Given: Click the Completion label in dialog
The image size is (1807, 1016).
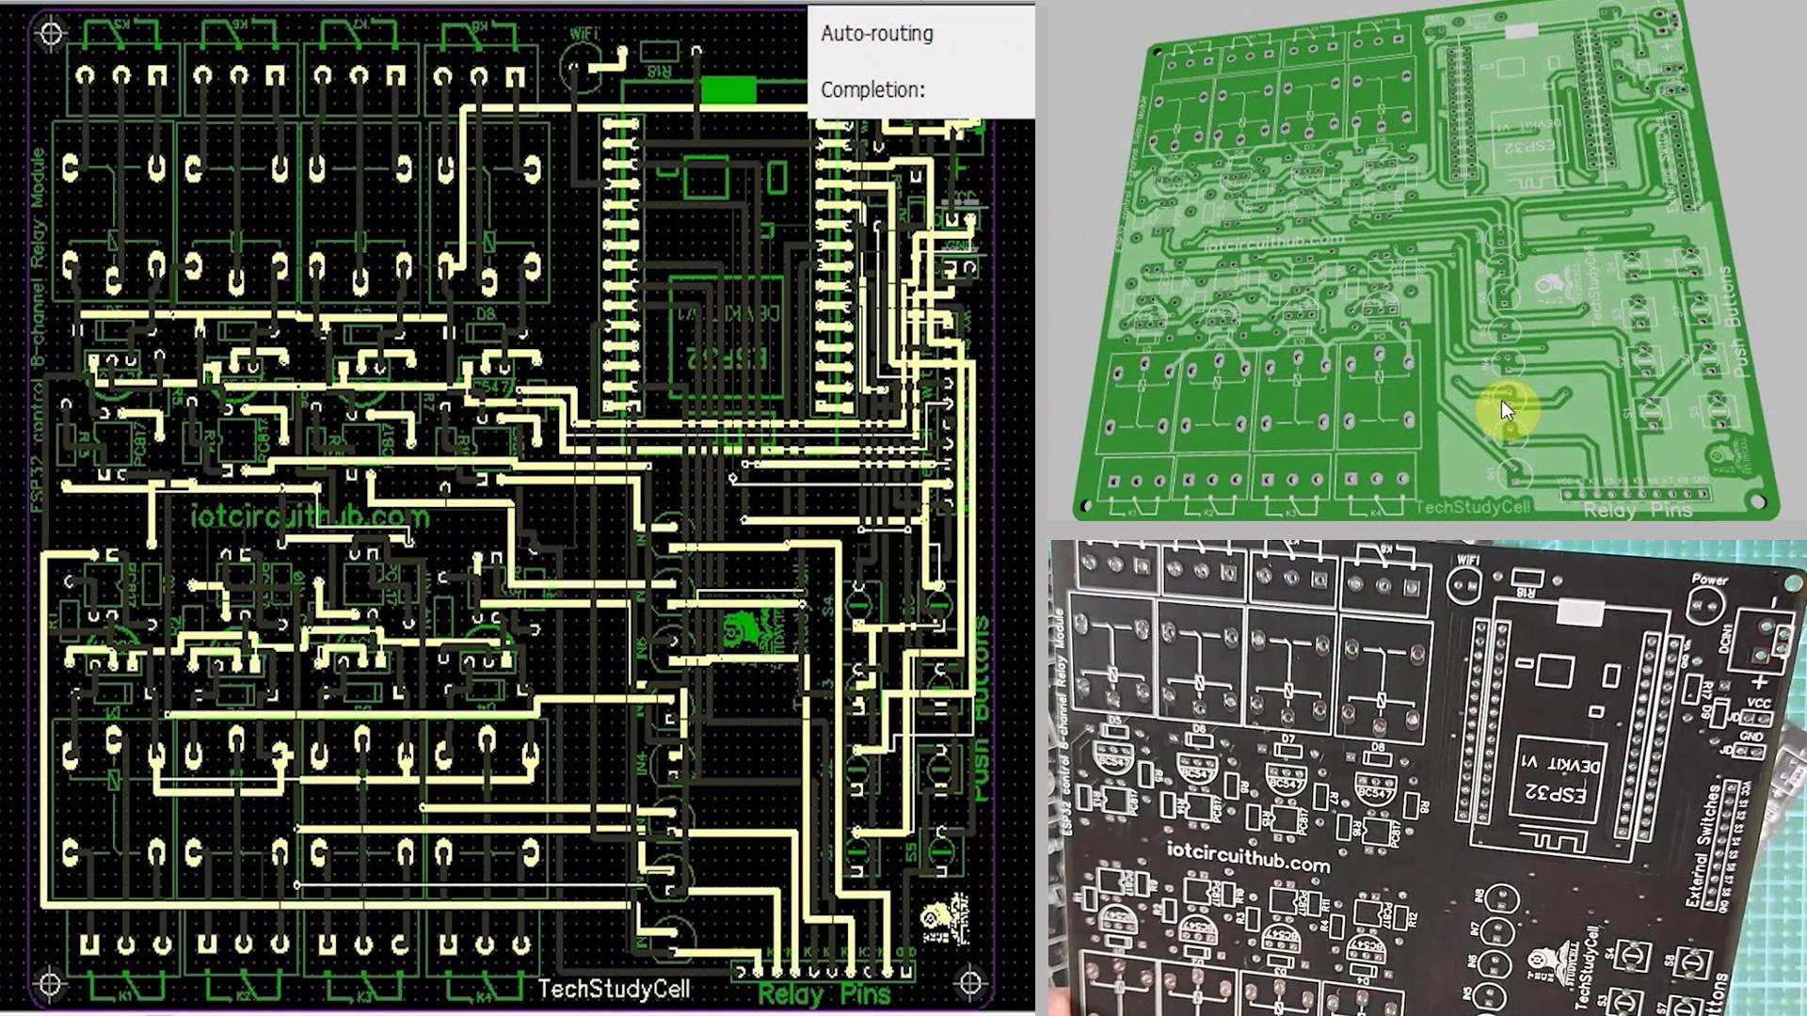Looking at the screenshot, I should (872, 90).
